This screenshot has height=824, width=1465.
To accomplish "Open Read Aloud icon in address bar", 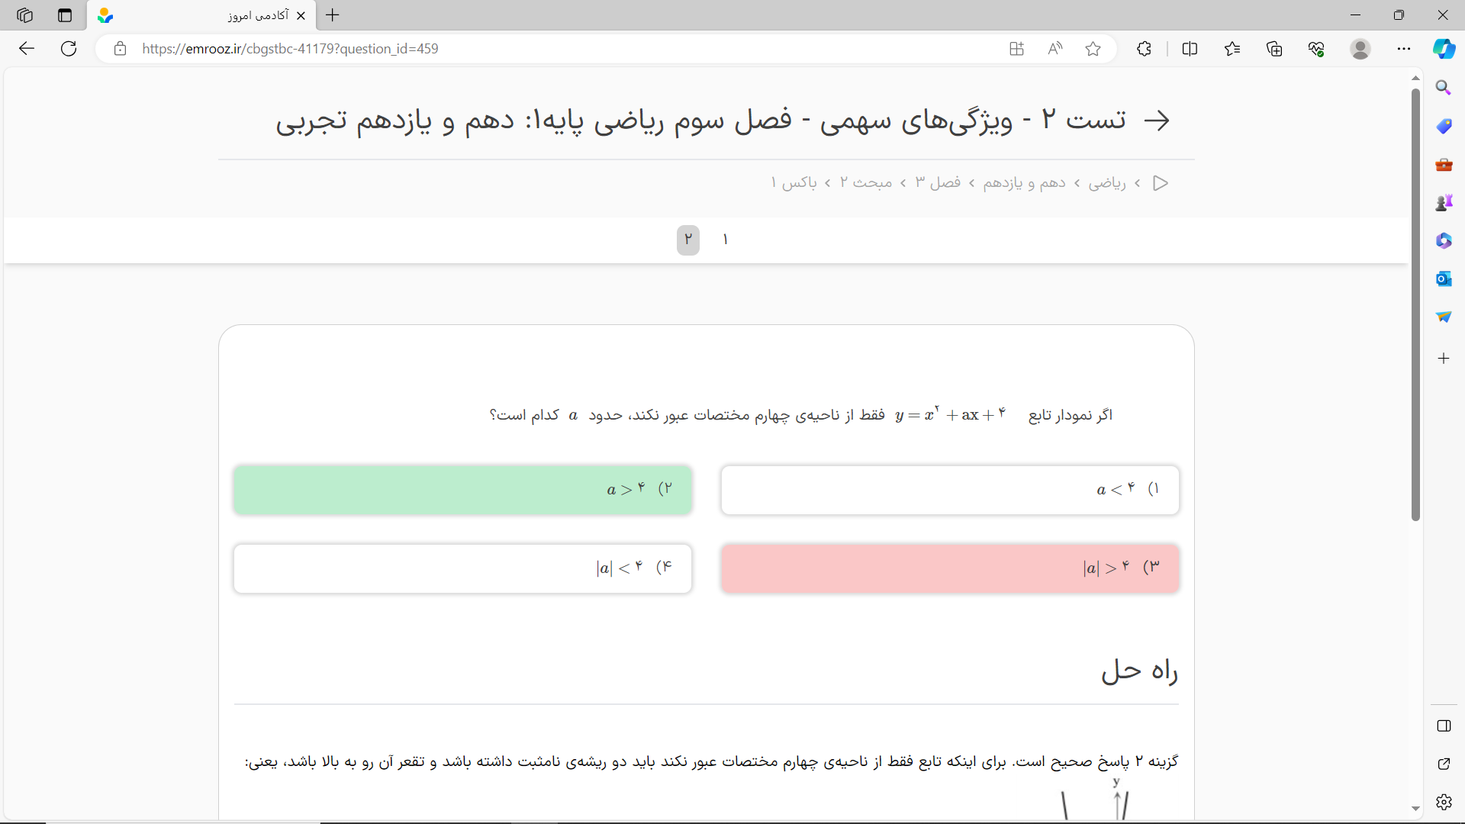I will [x=1054, y=49].
